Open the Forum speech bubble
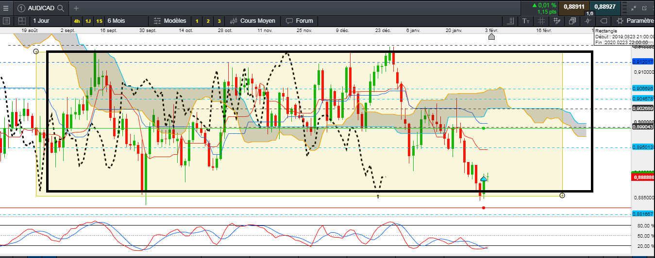The width and height of the screenshot is (655, 258). 289,21
